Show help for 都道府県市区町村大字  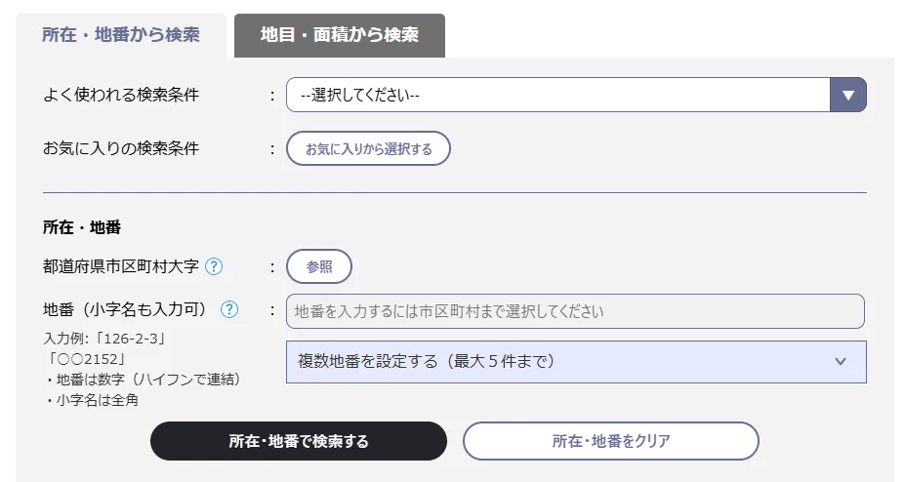(x=214, y=266)
